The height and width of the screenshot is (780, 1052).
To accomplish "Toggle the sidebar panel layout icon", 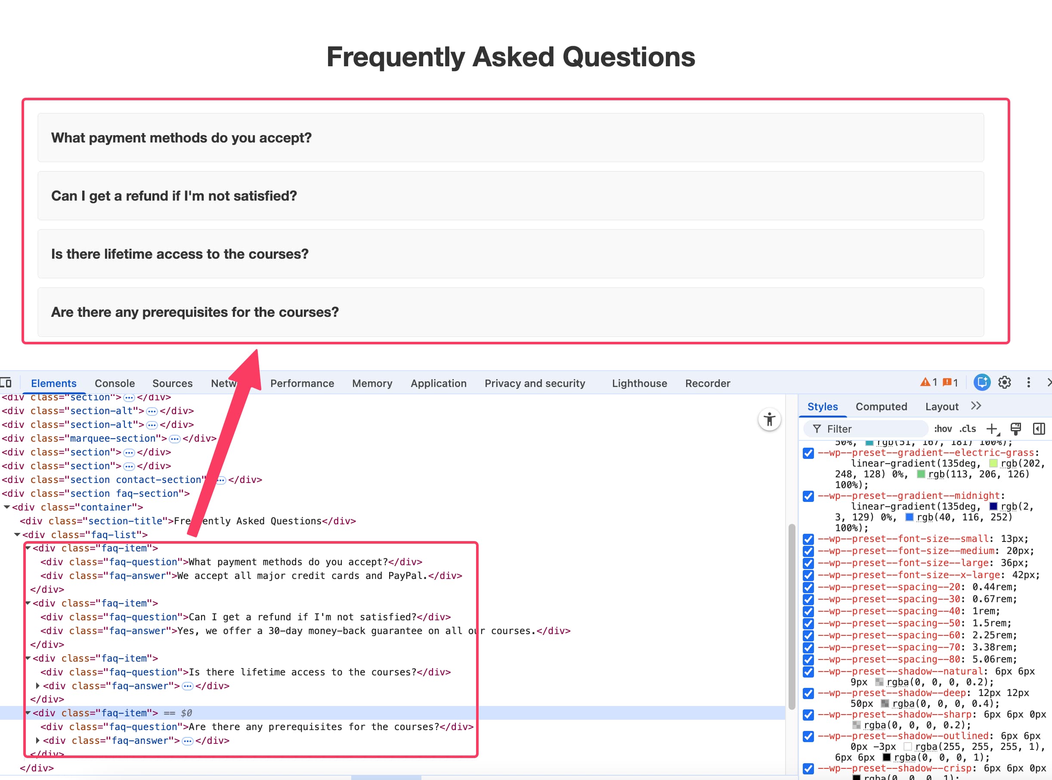I will point(1038,429).
